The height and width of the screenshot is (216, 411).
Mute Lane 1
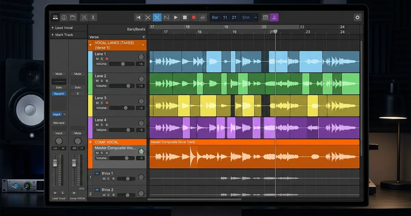pyautogui.click(x=97, y=59)
